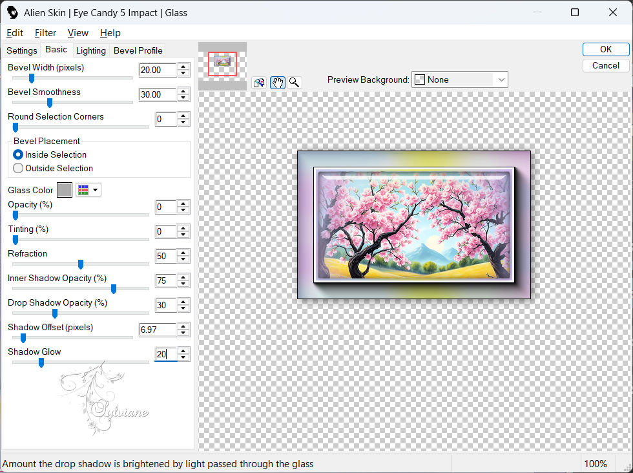
Task: Expand the Glass Color preset arrow
Action: [96, 190]
